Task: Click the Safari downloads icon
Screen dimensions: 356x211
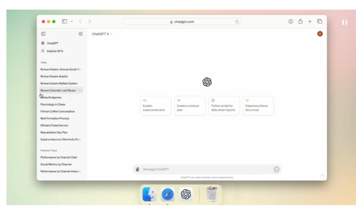Action: coord(291,21)
